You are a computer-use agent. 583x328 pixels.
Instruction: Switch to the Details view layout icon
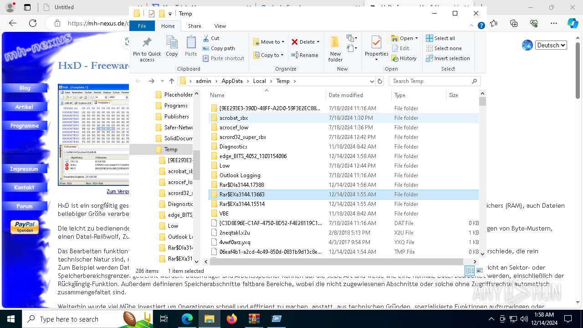click(470, 271)
